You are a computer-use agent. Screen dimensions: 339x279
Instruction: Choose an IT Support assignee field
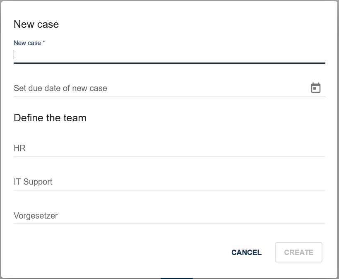(x=124, y=182)
